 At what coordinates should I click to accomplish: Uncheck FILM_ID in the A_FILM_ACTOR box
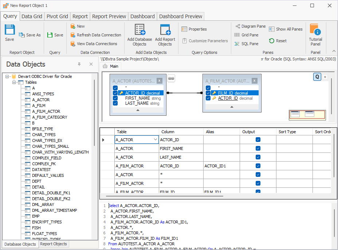[x=208, y=93]
